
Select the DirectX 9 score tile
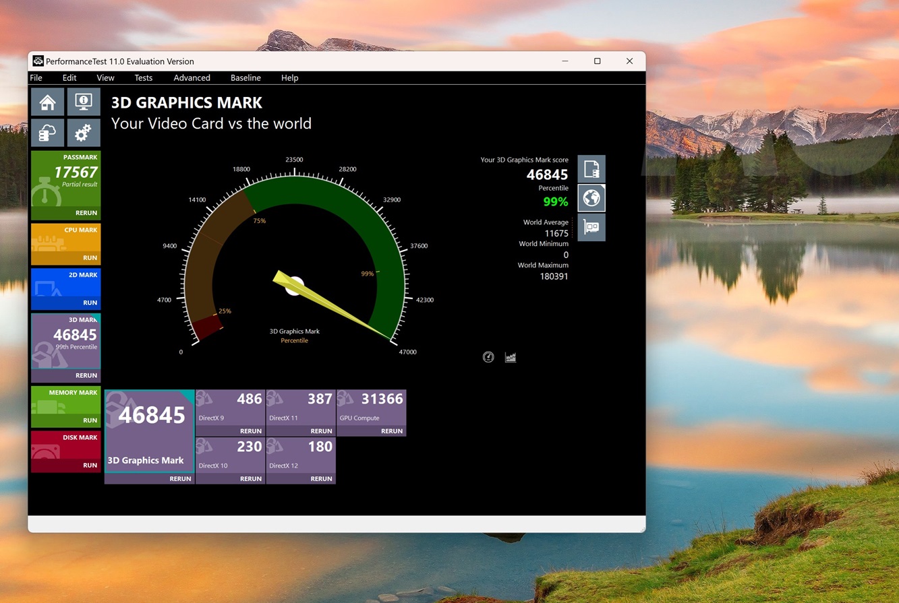tap(230, 408)
